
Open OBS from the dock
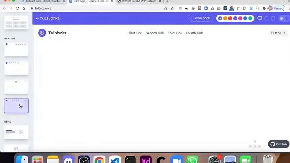click(84, 159)
